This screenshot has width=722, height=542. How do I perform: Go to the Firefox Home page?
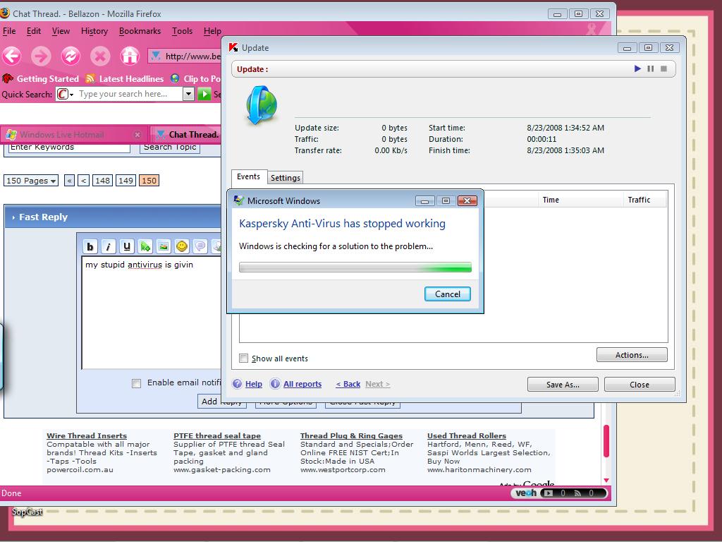point(130,56)
